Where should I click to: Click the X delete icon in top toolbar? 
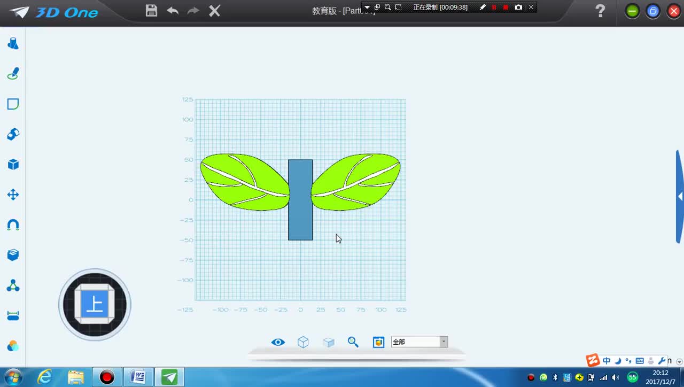click(x=214, y=11)
